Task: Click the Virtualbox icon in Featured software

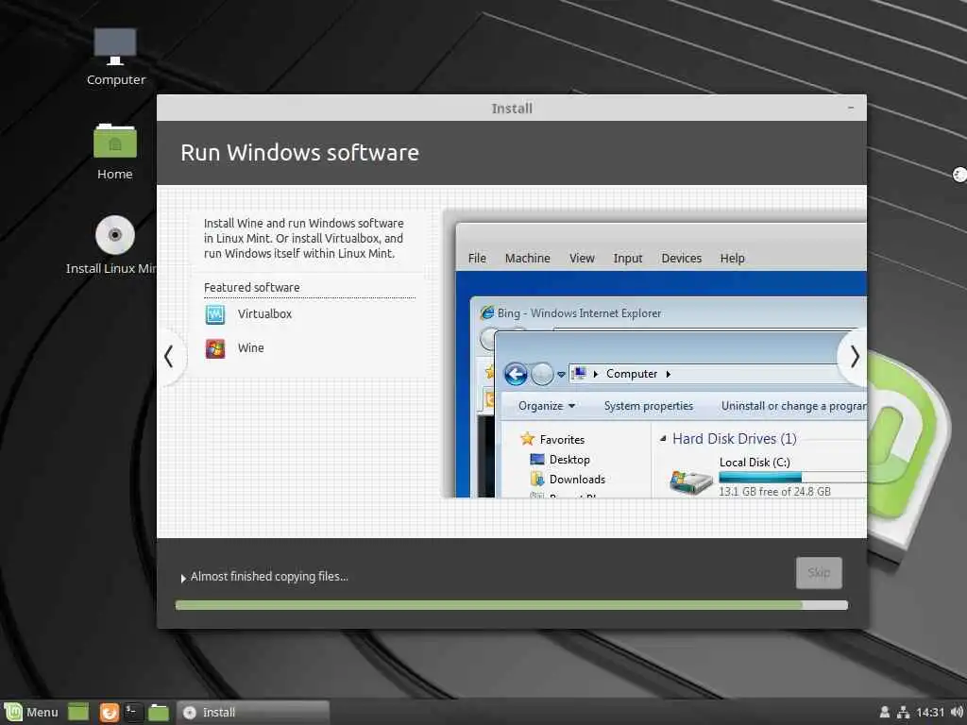Action: tap(214, 314)
